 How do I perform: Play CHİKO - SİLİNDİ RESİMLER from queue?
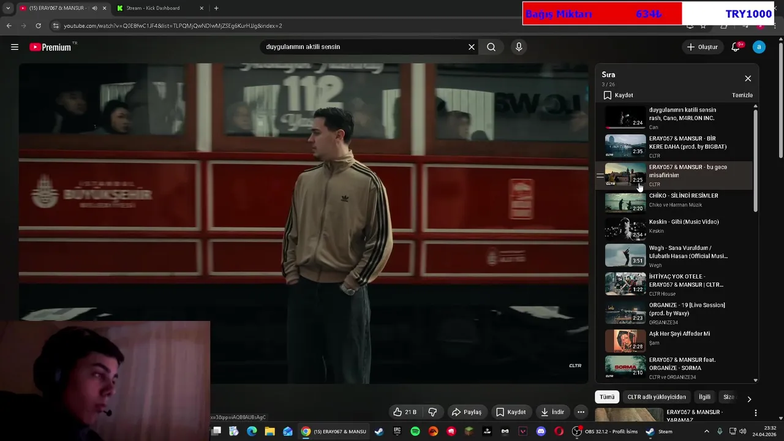tap(674, 202)
